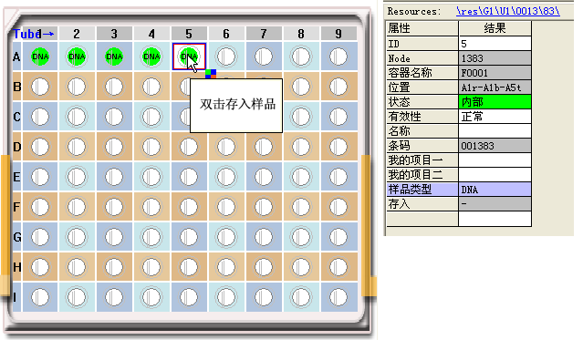Image resolution: width=583 pixels, height=340 pixels.
Task: Select the empty tube in well G3
Action: (x=114, y=237)
